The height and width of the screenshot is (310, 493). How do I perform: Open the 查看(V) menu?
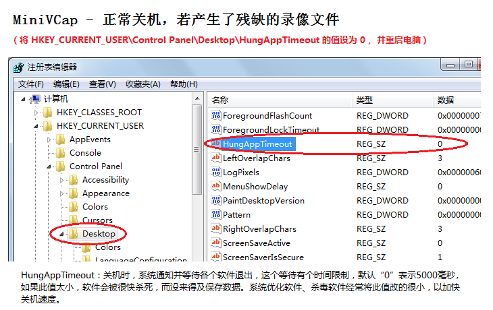(103, 84)
